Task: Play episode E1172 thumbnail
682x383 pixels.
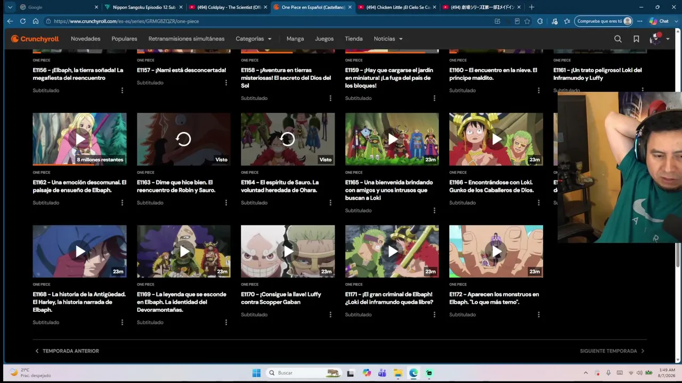Action: click(496, 252)
